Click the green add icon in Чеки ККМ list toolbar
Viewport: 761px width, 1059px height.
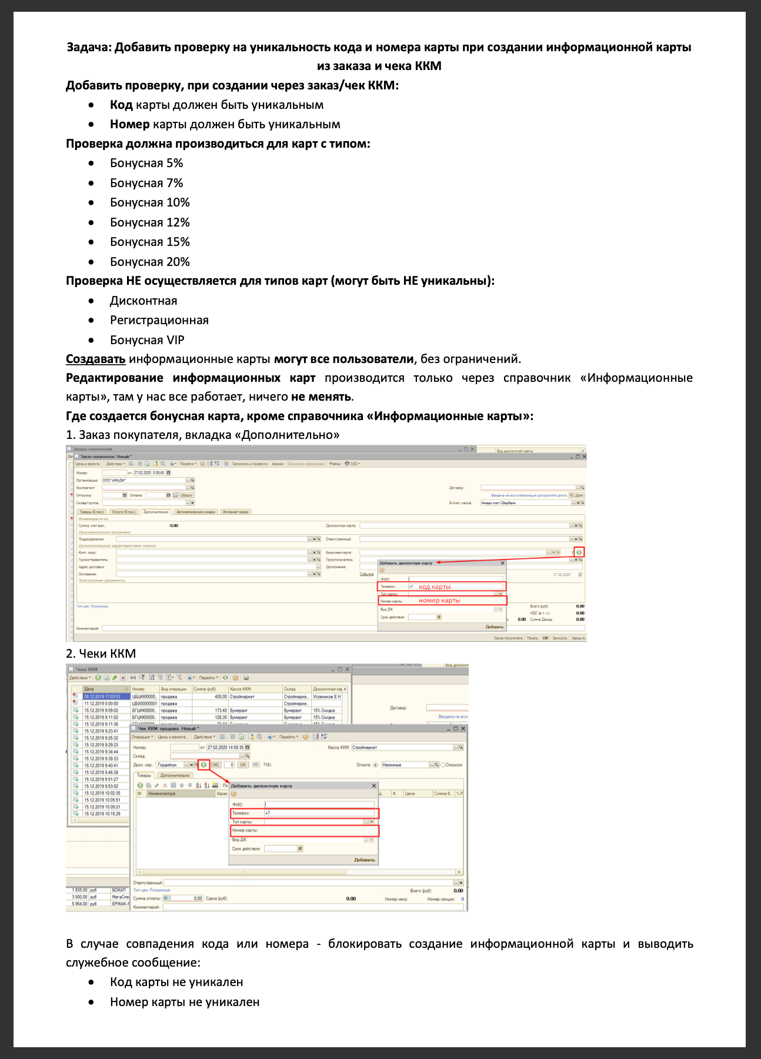pos(98,678)
